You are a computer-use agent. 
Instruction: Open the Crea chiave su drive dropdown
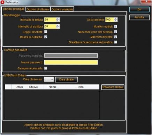tap(49, 79)
